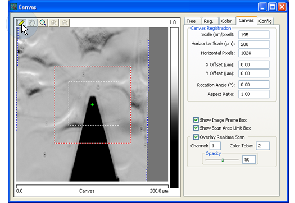Click the Opacity value field showing 50
This screenshot has width=295, height=203.
click(249, 159)
